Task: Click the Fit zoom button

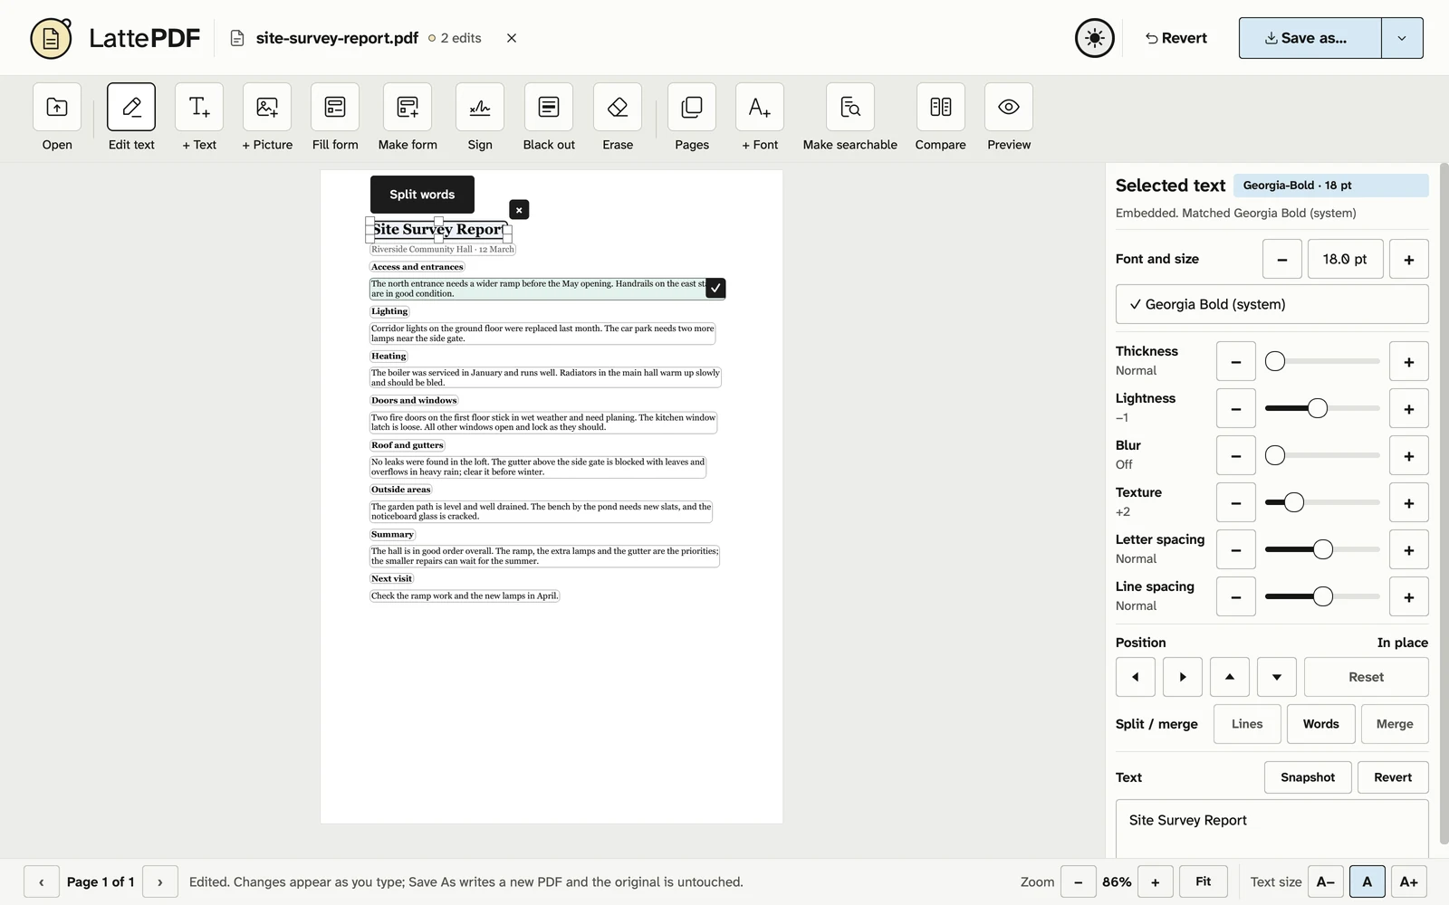Action: click(x=1204, y=881)
